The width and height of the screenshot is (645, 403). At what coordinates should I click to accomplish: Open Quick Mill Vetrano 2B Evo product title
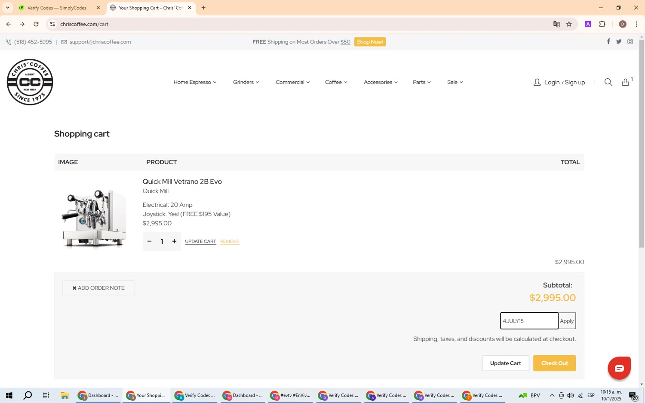tap(182, 182)
